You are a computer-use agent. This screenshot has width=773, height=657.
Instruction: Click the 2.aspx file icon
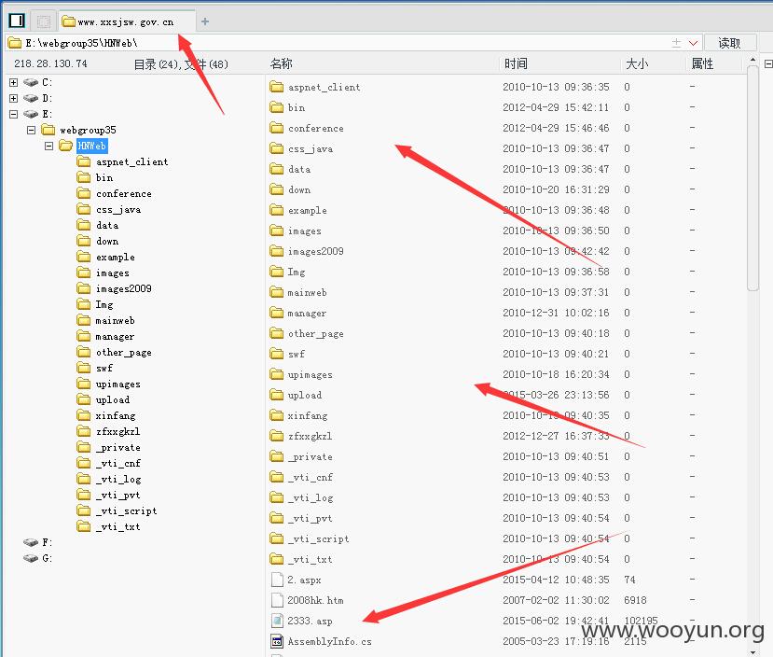pyautogui.click(x=277, y=580)
